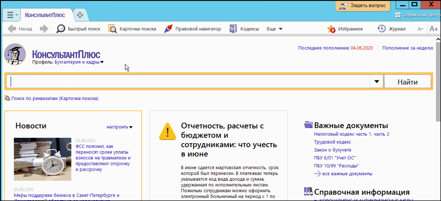Click the Forward arrow icon
Screen dimensions: 441x201
tap(44, 29)
